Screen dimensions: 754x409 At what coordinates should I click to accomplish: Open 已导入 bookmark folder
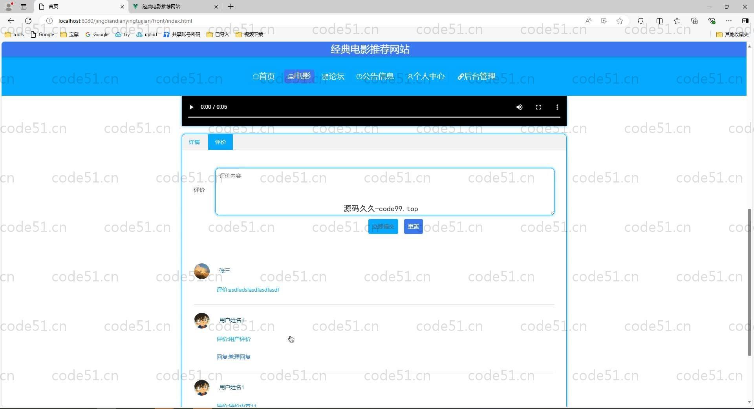tap(218, 35)
